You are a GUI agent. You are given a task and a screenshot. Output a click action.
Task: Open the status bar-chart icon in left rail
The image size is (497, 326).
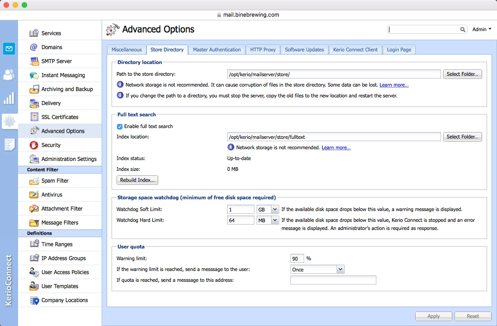pos(9,98)
